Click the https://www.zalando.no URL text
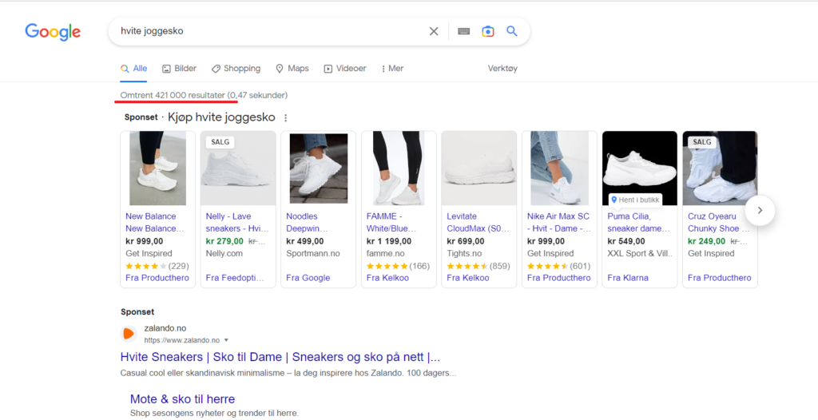The image size is (818, 420). pyautogui.click(x=182, y=340)
